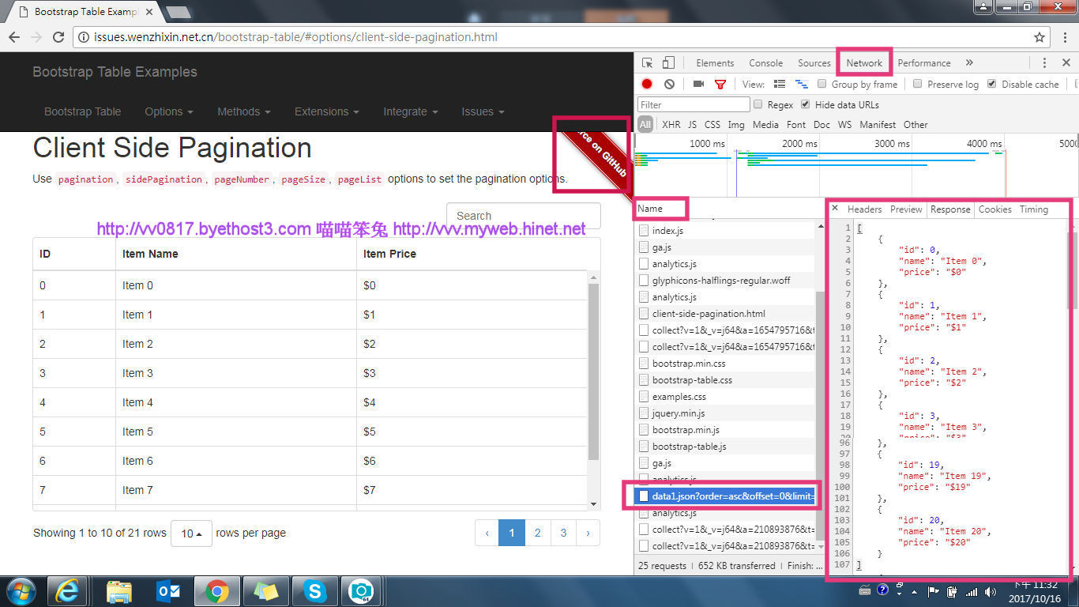Toggle the device toolbar icon
Image resolution: width=1079 pixels, height=607 pixels.
[x=668, y=63]
